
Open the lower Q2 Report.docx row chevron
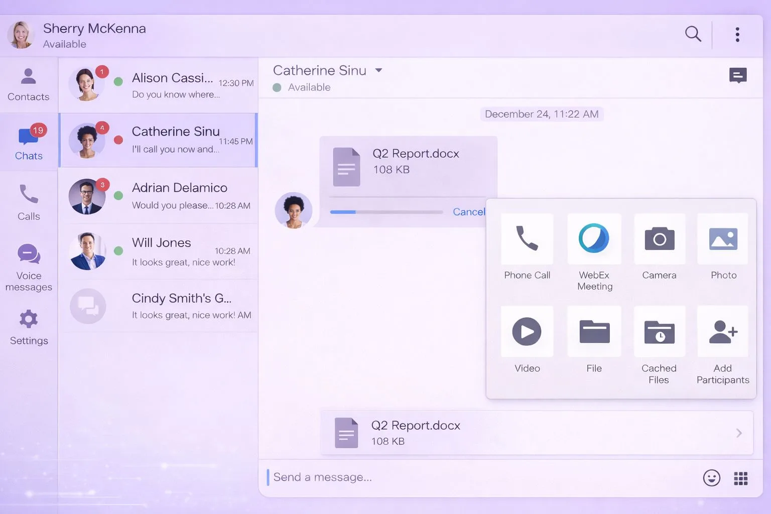point(739,433)
